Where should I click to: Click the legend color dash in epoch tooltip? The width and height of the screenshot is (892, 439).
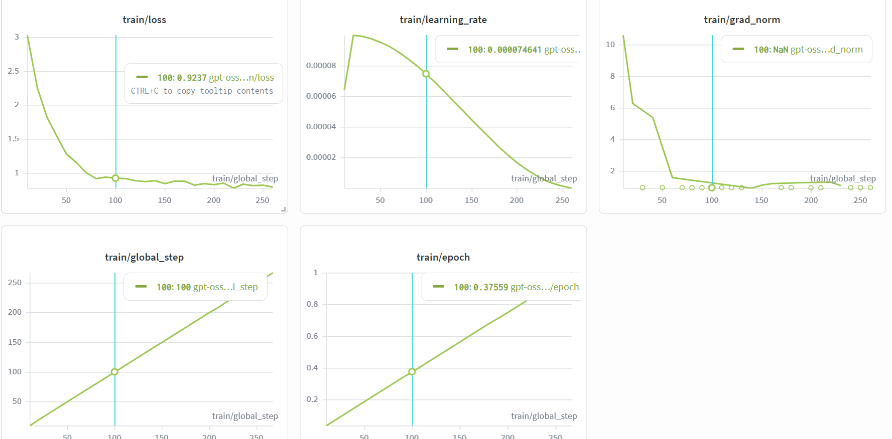pyautogui.click(x=438, y=287)
